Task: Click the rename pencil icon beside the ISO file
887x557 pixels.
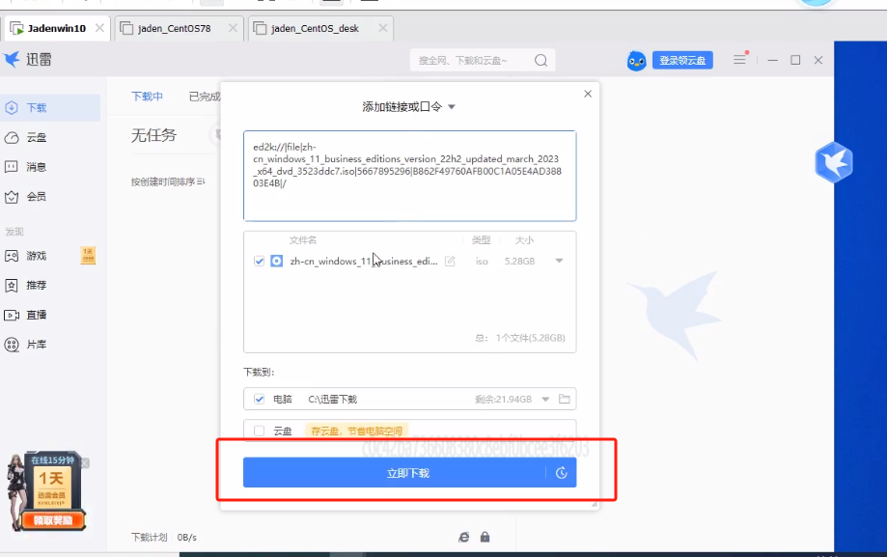Action: 450,261
